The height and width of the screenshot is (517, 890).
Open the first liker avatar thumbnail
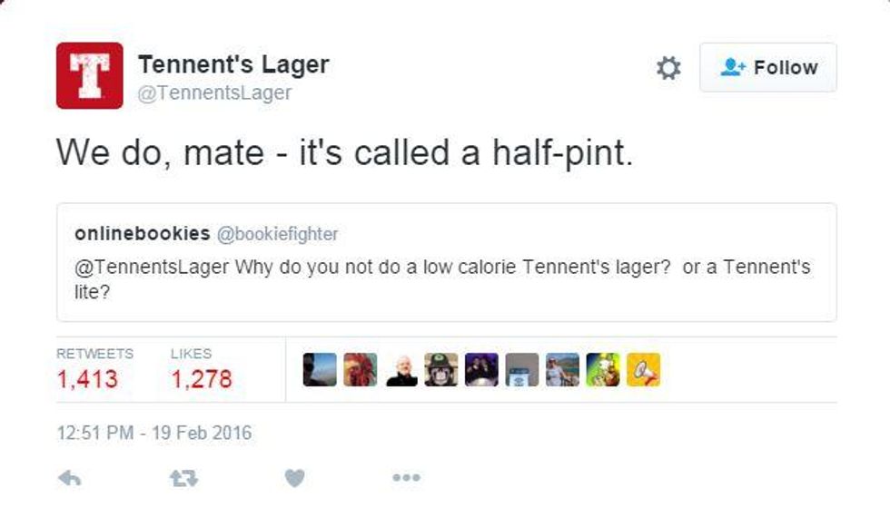[320, 370]
